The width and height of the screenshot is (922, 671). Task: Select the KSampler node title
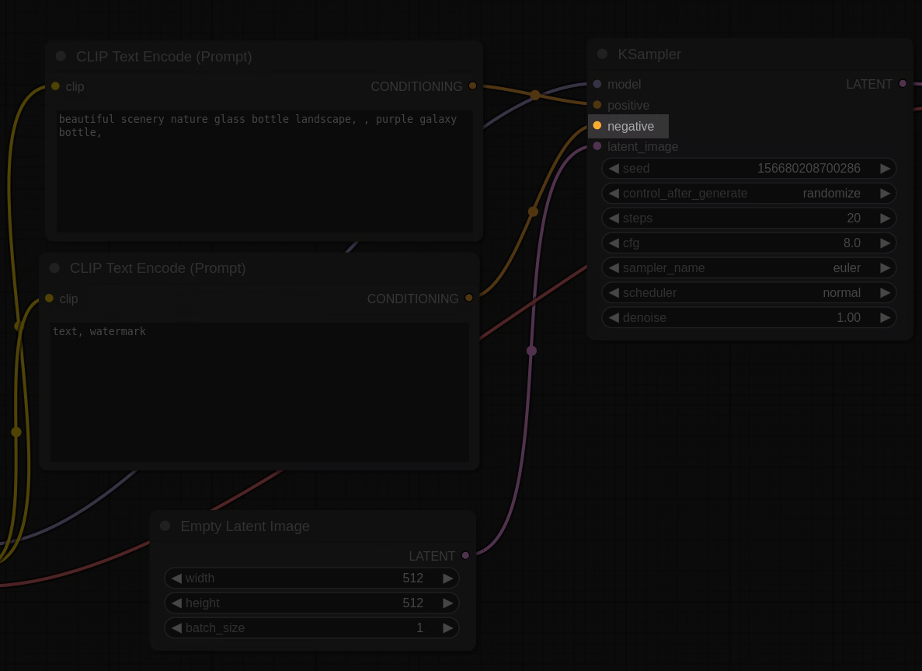pos(649,54)
